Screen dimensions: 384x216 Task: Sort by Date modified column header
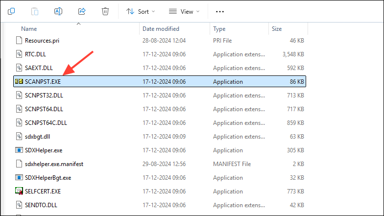coord(161,29)
